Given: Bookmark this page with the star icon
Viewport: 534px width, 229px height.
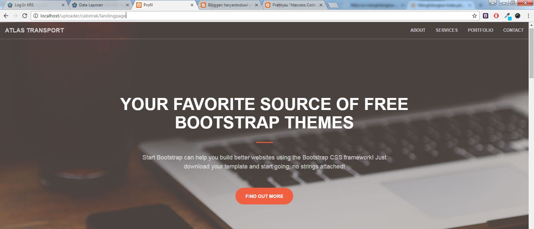Looking at the screenshot, I should pyautogui.click(x=474, y=16).
